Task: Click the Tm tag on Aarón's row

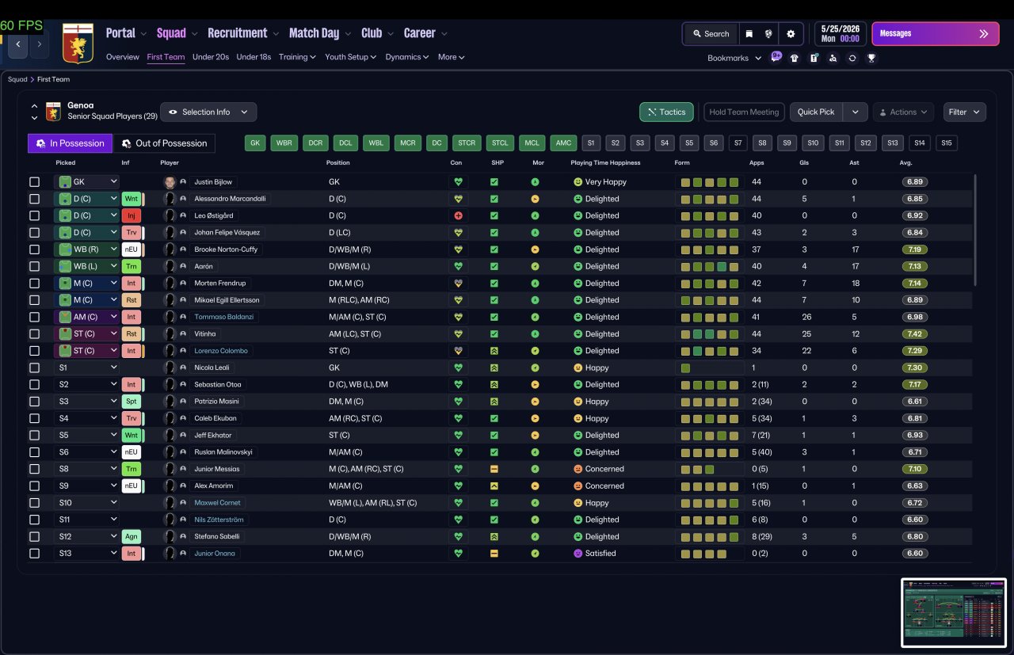Action: [x=132, y=266]
